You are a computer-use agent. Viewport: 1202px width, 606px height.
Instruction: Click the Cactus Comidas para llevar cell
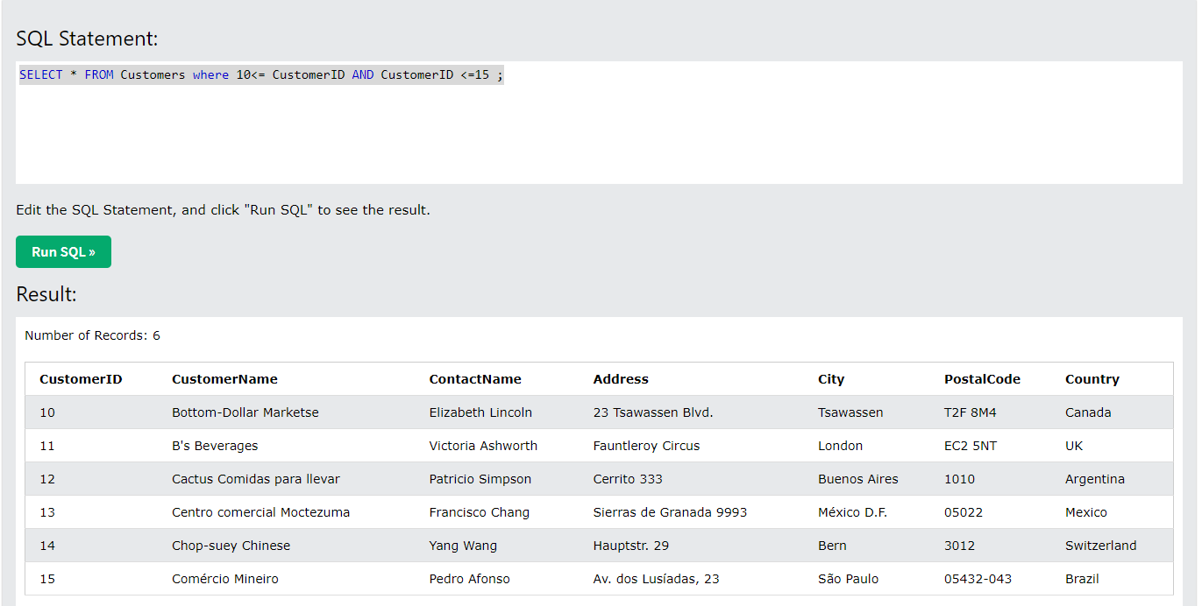tap(256, 479)
